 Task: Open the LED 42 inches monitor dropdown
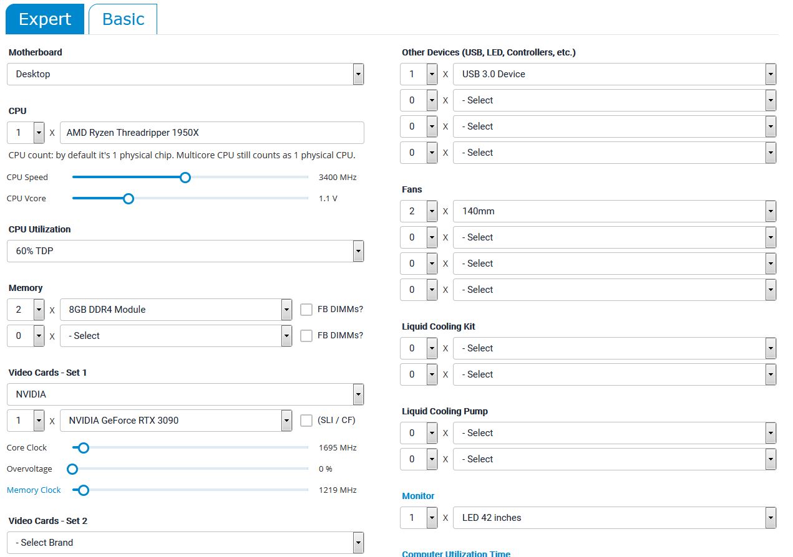[x=615, y=518]
